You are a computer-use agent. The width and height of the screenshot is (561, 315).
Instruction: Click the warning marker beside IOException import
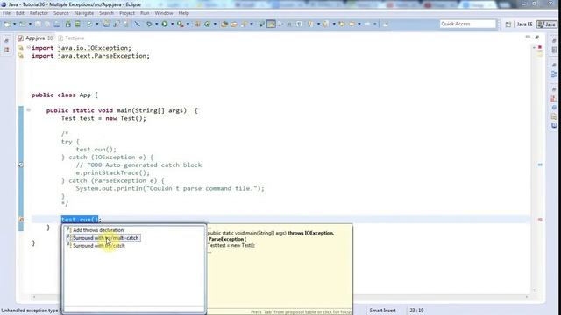pyautogui.click(x=21, y=48)
